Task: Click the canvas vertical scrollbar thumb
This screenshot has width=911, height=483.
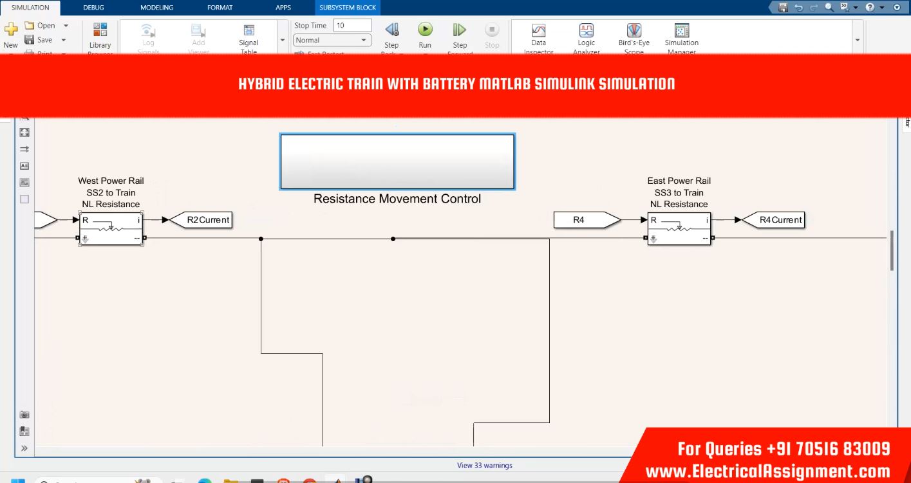Action: point(892,251)
